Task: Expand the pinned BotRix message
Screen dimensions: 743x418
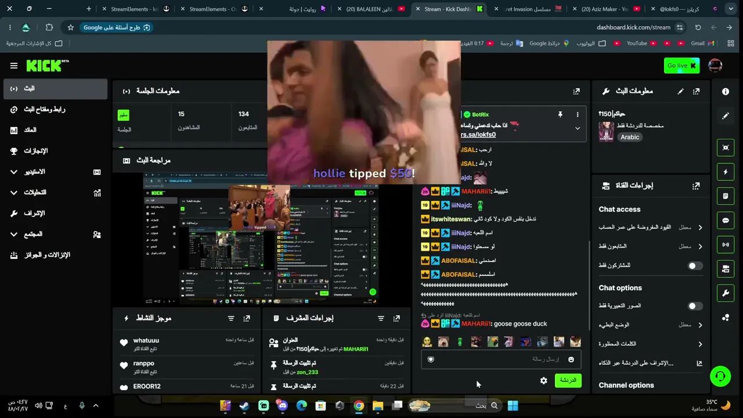Action: [x=577, y=128]
